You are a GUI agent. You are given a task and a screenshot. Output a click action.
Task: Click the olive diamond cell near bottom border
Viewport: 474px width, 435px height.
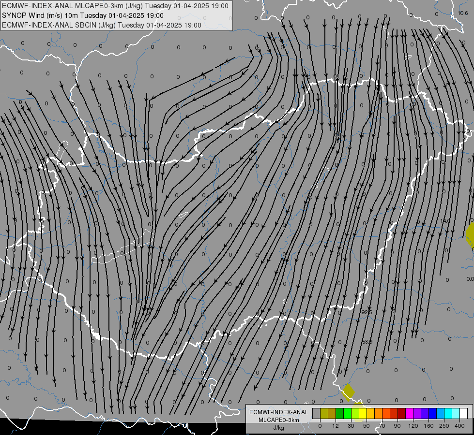348,392
